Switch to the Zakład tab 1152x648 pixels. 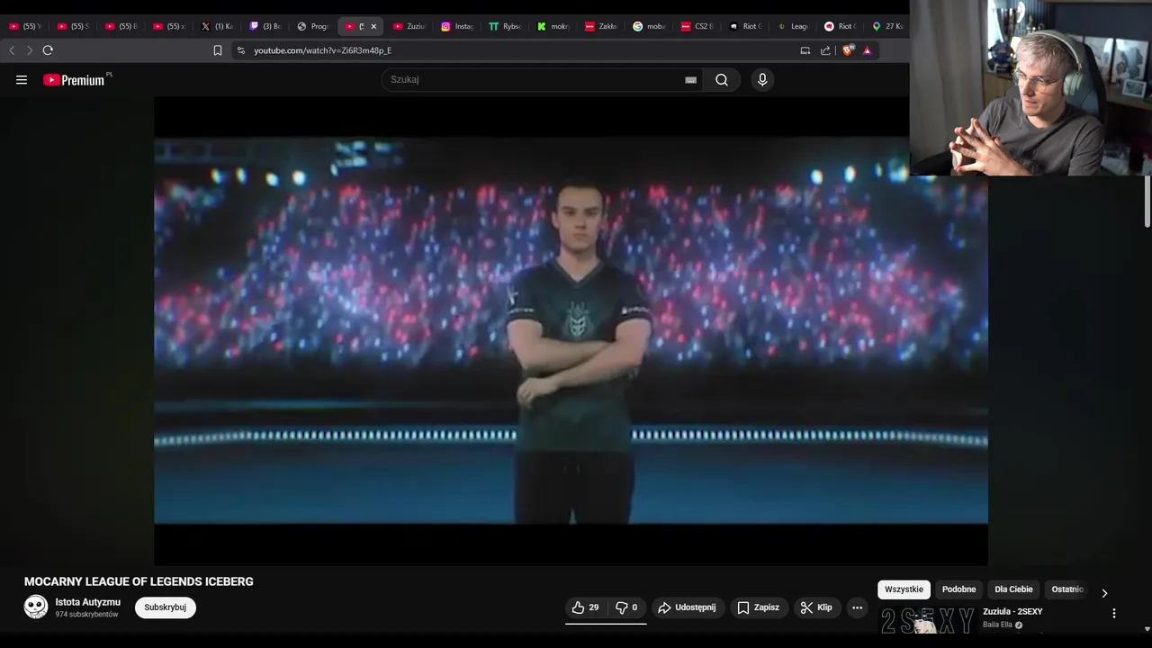[x=601, y=26]
